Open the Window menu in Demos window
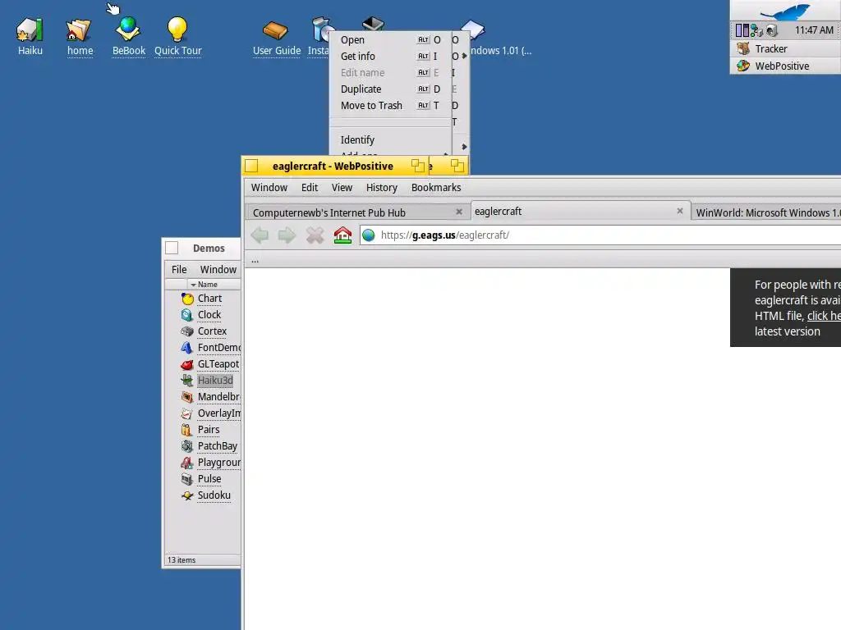Screen dimensions: 841x630 point(218,269)
